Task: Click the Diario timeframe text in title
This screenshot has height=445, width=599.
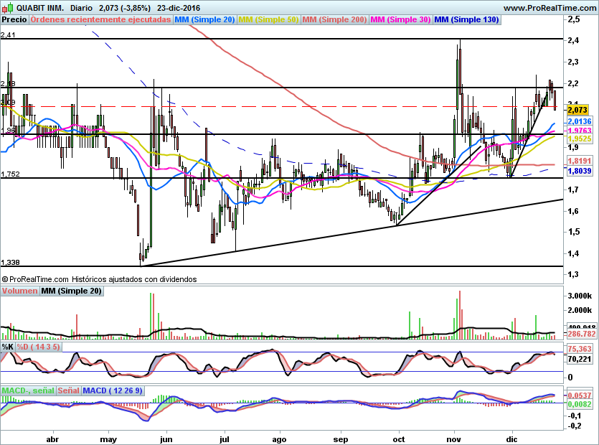Action: tap(82, 7)
